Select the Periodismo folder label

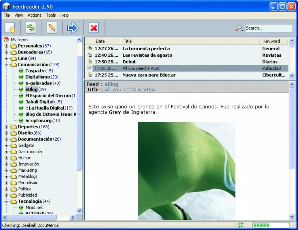pyautogui.click(x=28, y=183)
